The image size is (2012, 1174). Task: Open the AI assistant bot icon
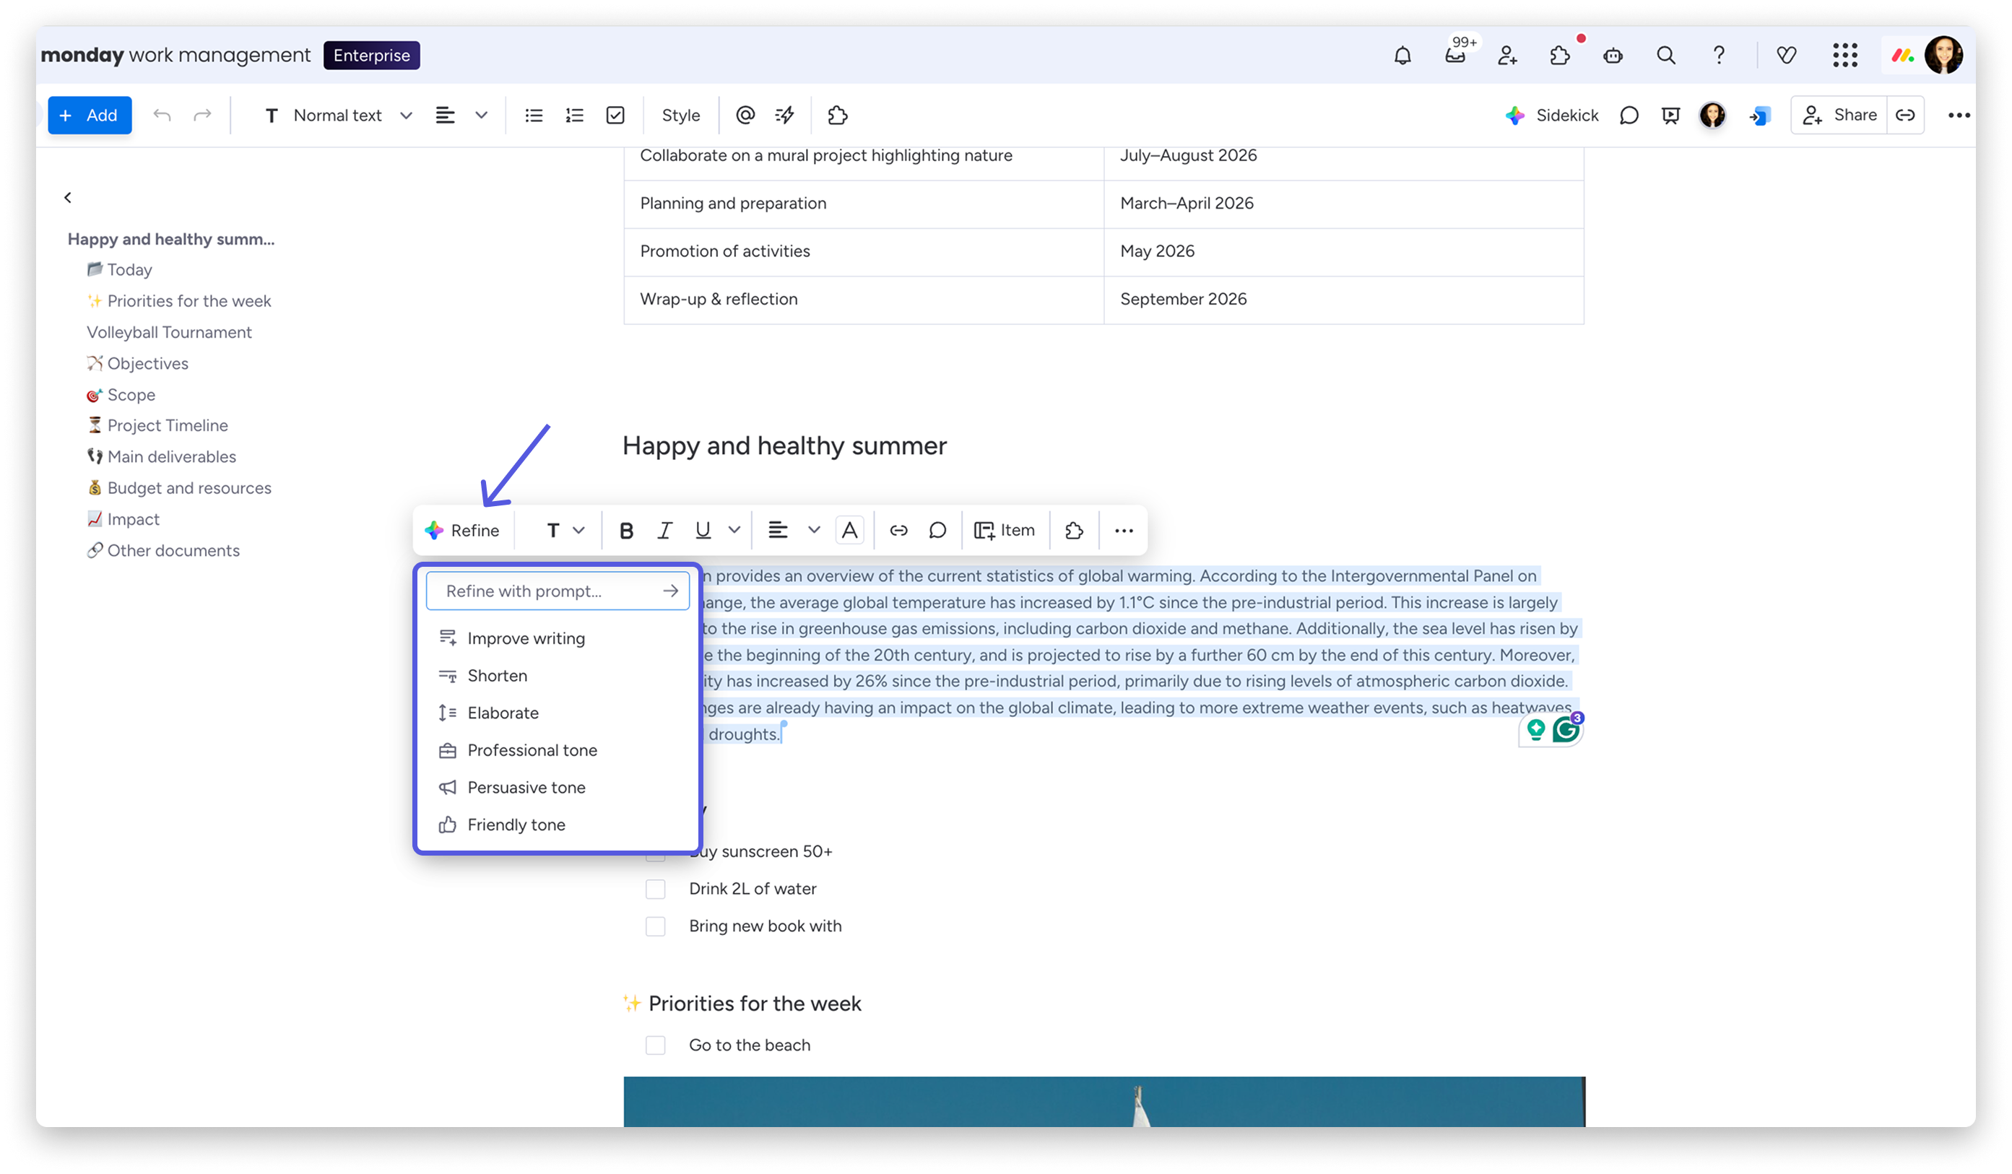point(1613,55)
